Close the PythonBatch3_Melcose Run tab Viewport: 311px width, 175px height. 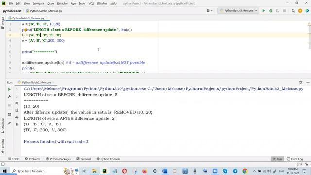(53, 82)
